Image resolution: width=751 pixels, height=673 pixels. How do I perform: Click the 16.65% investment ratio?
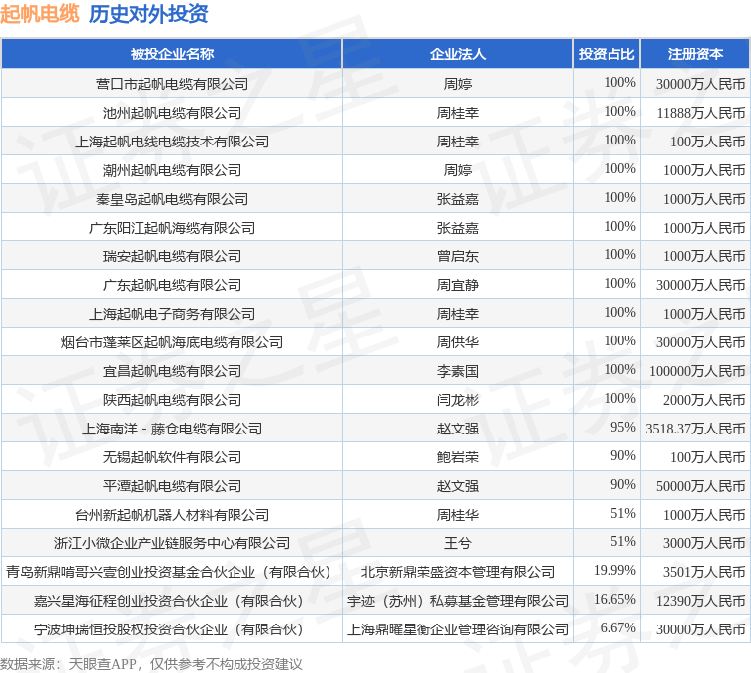point(614,600)
